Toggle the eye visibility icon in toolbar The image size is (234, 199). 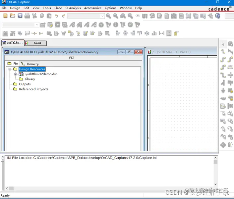pyautogui.click(x=138, y=16)
